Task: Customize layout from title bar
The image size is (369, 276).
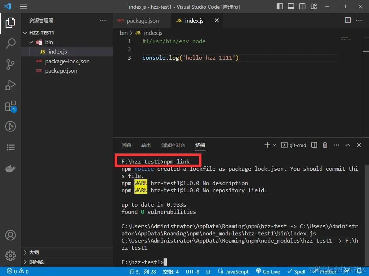Action: (314, 6)
